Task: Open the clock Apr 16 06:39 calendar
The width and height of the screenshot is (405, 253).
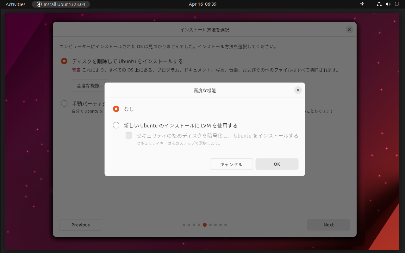Action: click(202, 4)
